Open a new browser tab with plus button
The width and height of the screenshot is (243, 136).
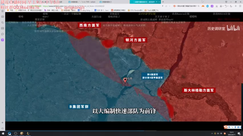pos(163,2)
